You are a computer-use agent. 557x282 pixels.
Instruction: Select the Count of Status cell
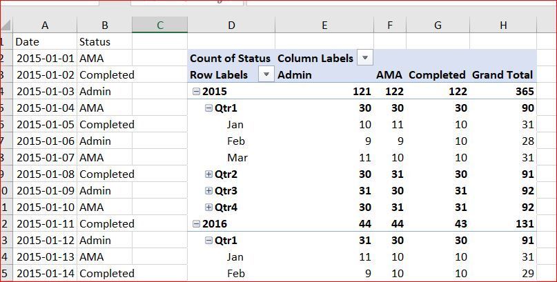pyautogui.click(x=231, y=59)
